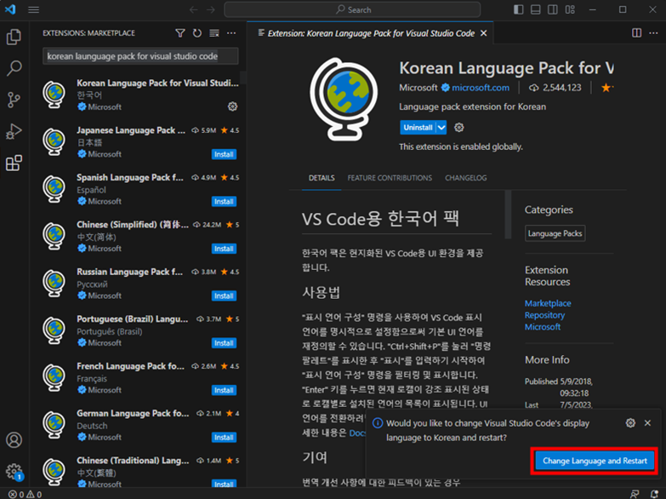The image size is (666, 499).
Task: Open the Explorer view in activity bar
Action: click(x=14, y=37)
